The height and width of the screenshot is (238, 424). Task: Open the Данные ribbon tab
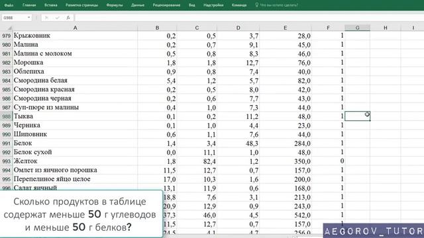(x=138, y=5)
